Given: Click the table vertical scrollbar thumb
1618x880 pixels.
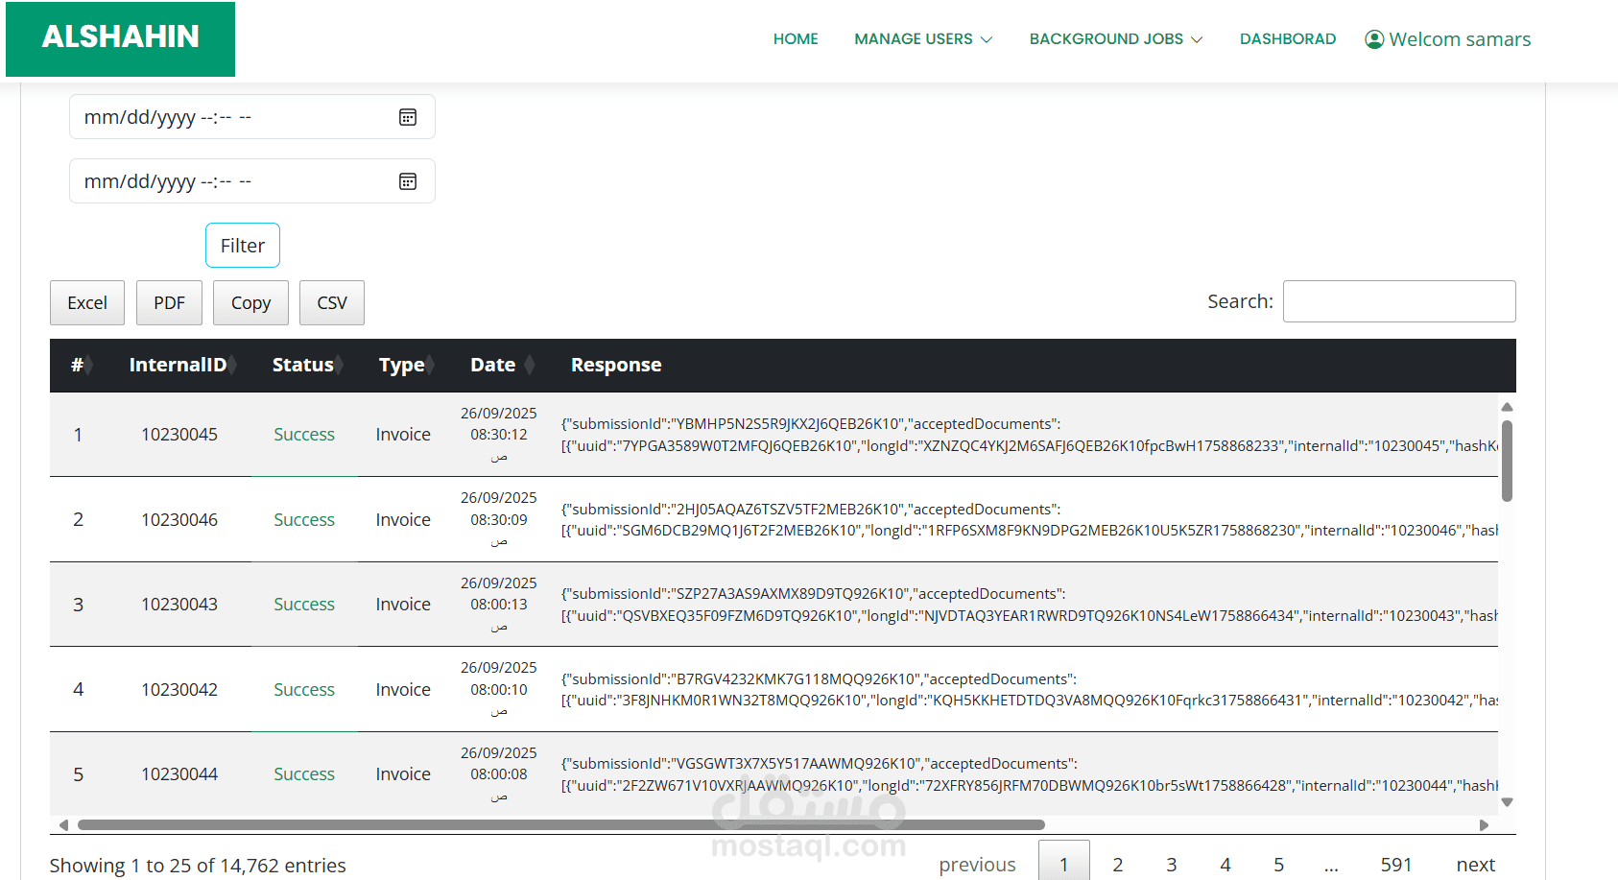Looking at the screenshot, I should [1507, 461].
